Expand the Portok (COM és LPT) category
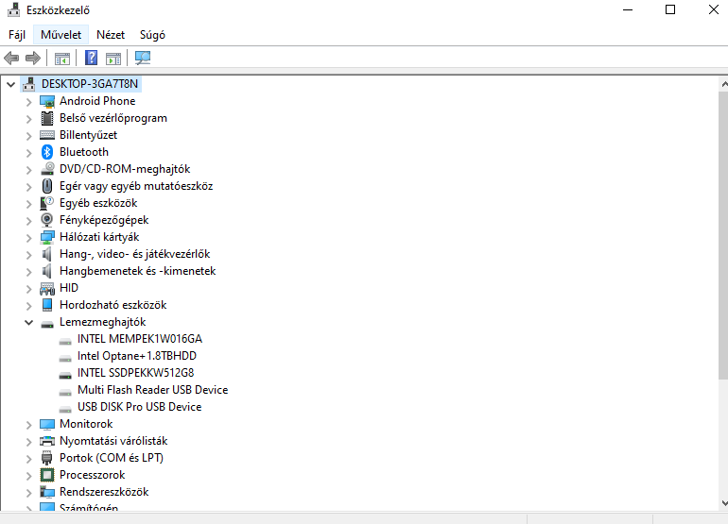The image size is (728, 524). [28, 459]
